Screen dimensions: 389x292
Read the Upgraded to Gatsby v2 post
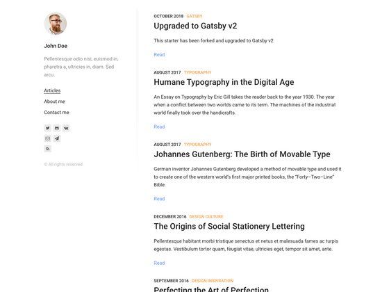tap(159, 55)
